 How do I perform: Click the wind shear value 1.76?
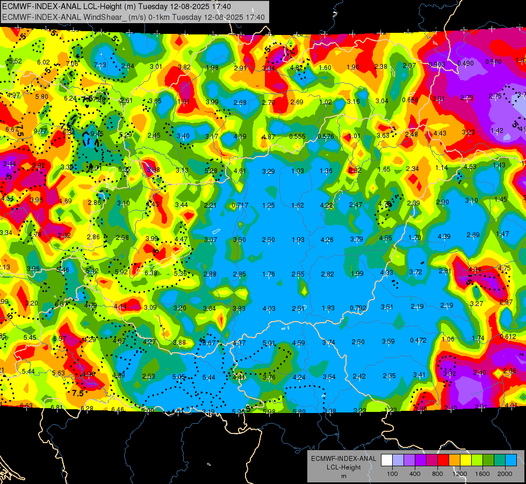[269, 274]
